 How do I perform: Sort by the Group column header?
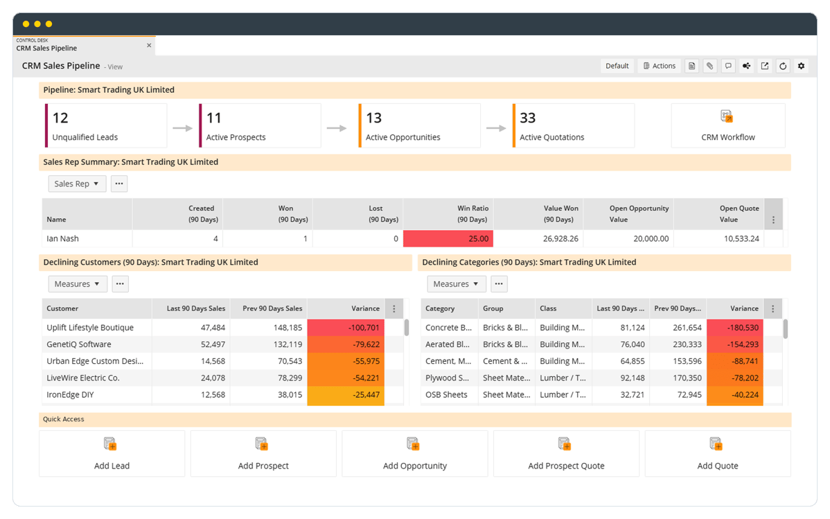[506, 309]
